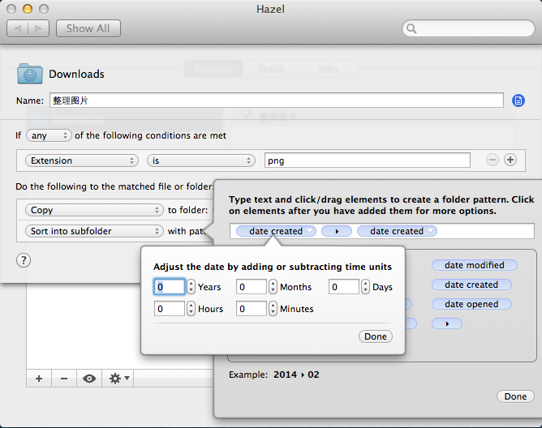
Task: Add the date opened element
Action: pos(471,304)
